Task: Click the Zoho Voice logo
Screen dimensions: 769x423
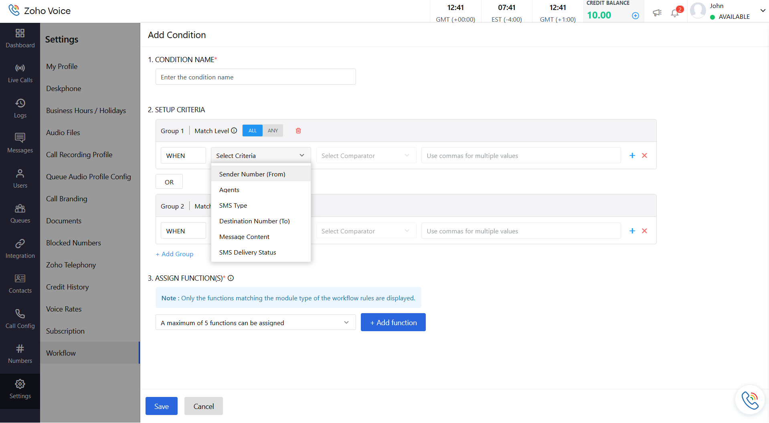Action: [40, 11]
